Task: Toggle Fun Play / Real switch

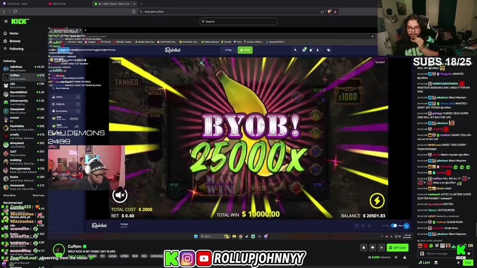Action: pos(394,226)
